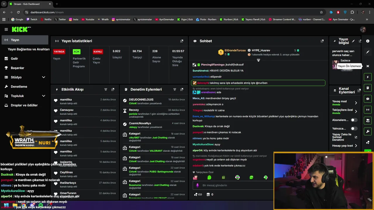Viewport: 374px width, 210px height.
Task: Open ponixie moderator name in Recozy entry
Action: (x=133, y=114)
